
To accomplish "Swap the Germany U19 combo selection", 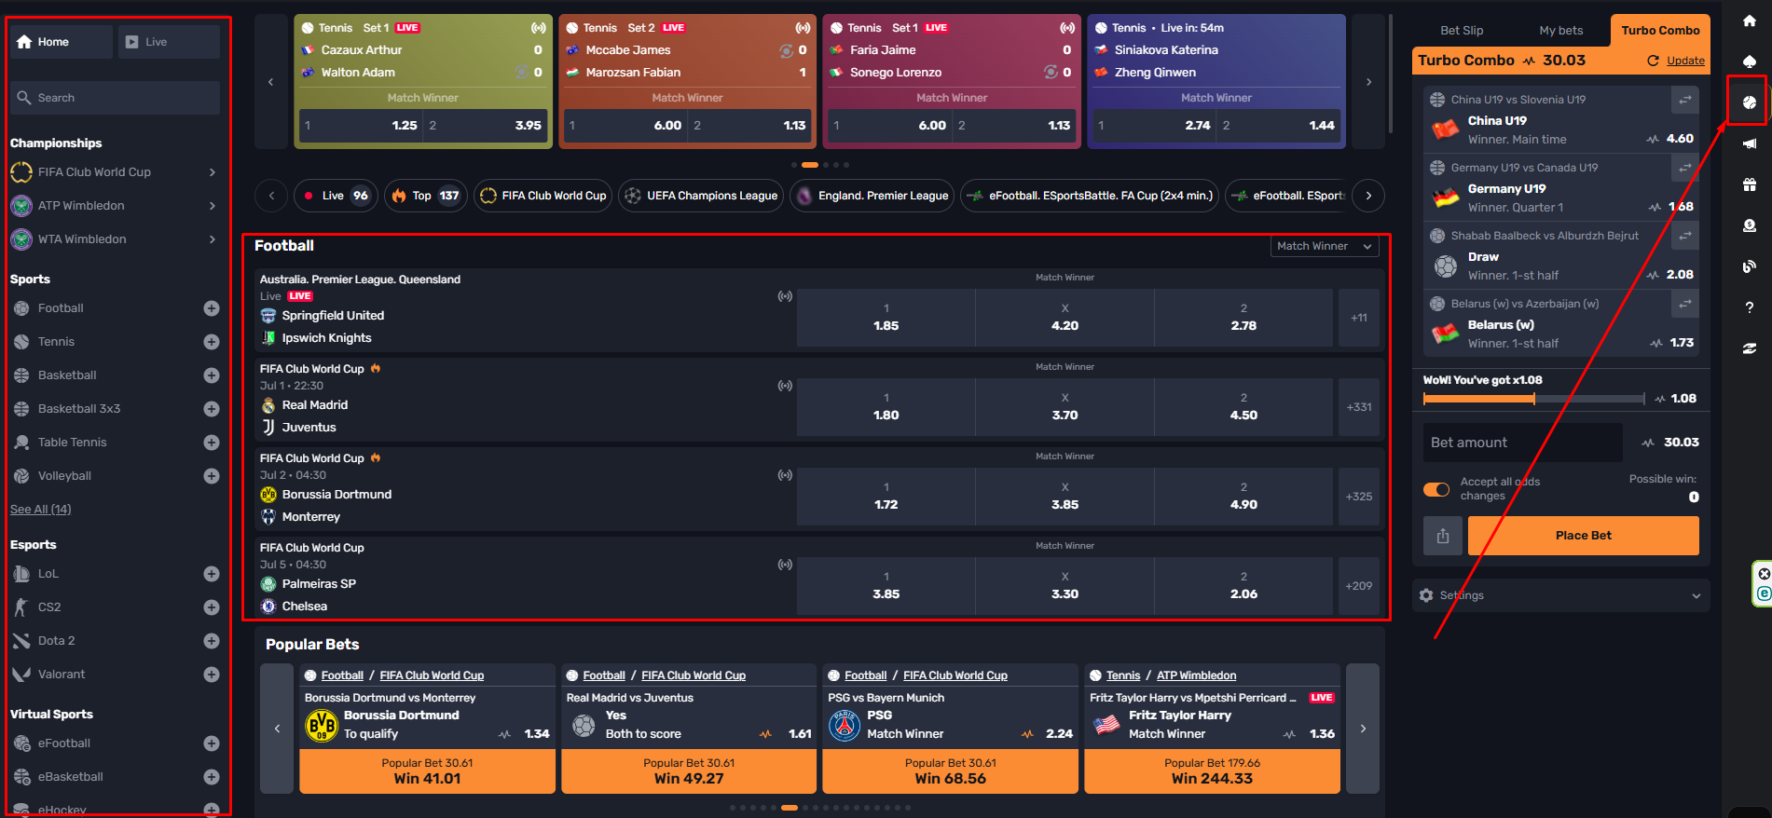I will point(1684,168).
